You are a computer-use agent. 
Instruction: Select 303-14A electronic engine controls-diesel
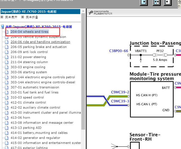click(x=43, y=82)
